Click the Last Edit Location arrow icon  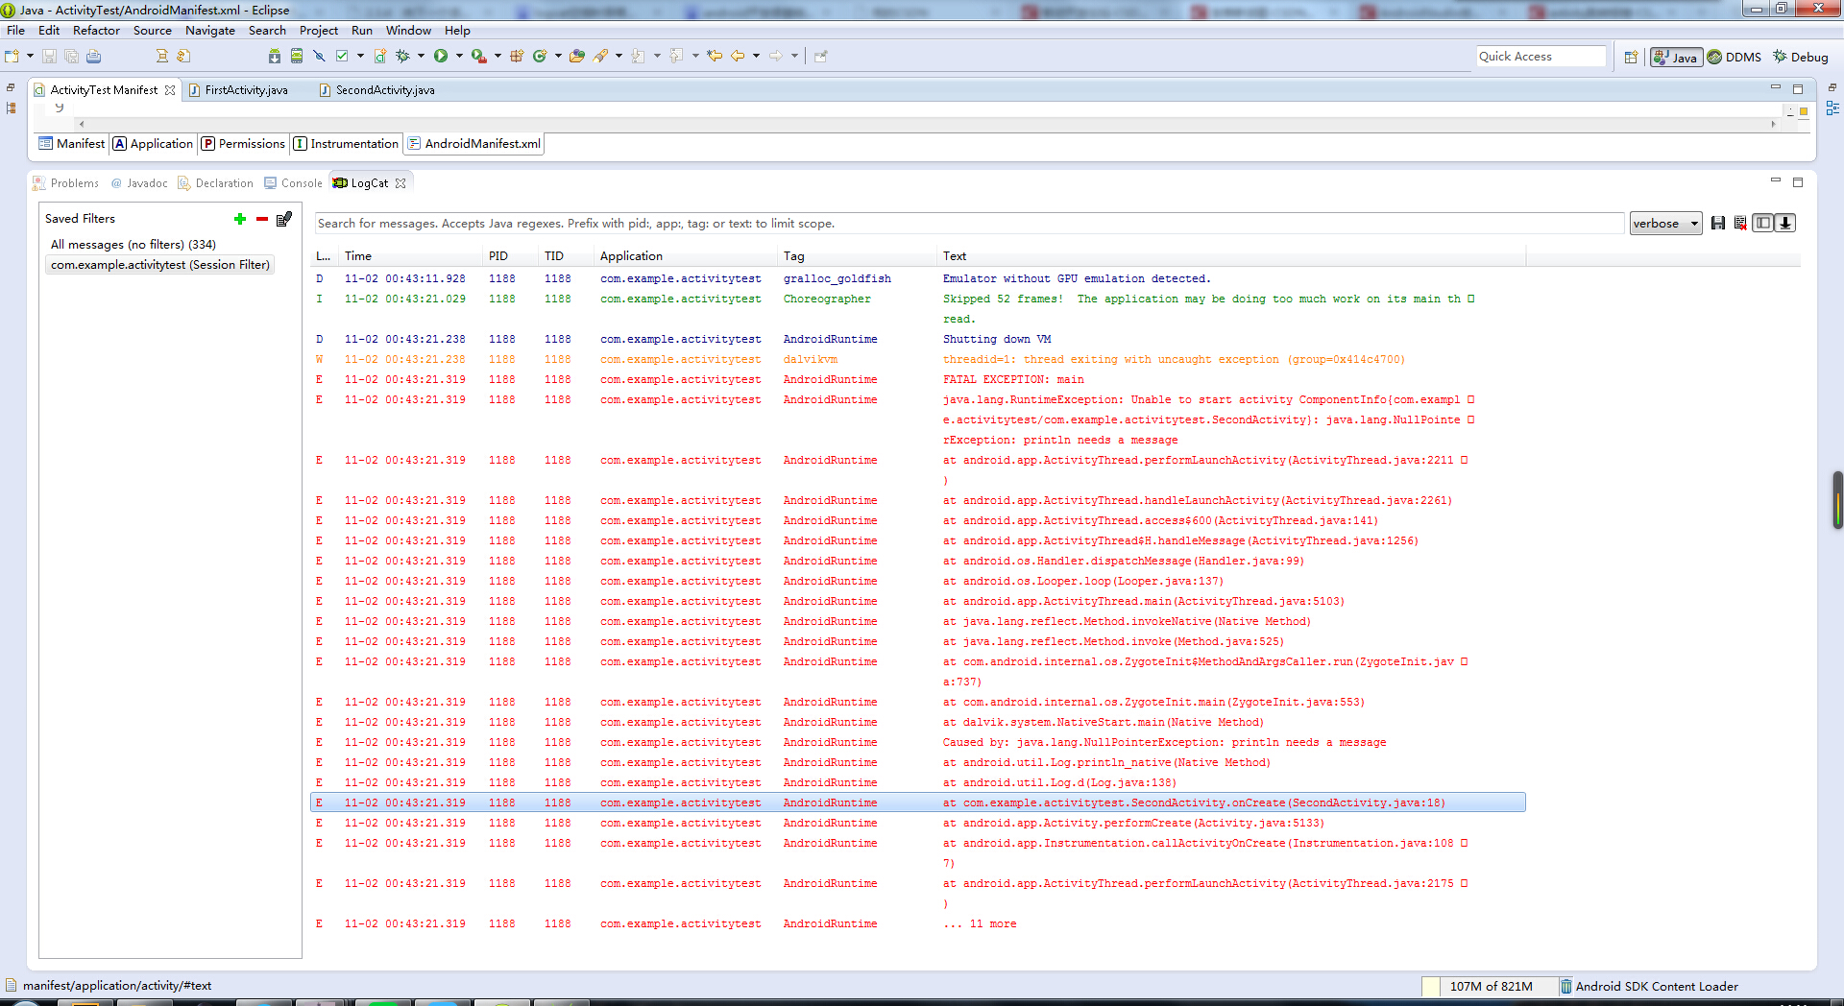point(715,57)
